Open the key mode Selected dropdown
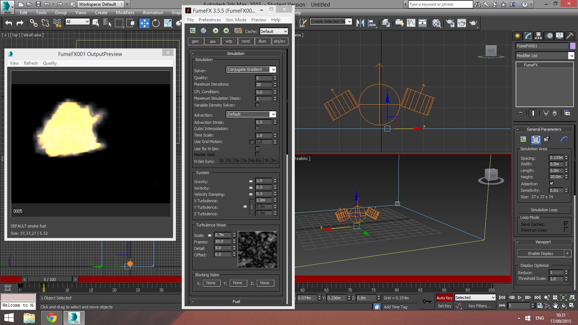 (x=475, y=298)
